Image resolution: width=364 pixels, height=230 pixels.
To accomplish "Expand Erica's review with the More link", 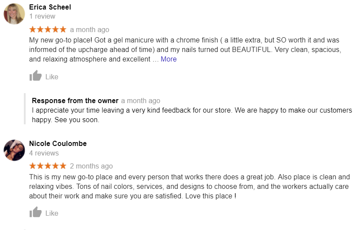I will pos(169,59).
